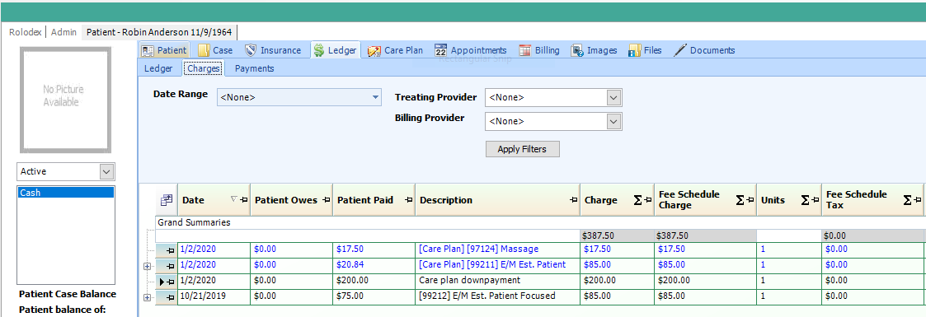Open the Files folder icon tab
The height and width of the screenshot is (317, 926).
[x=635, y=51]
